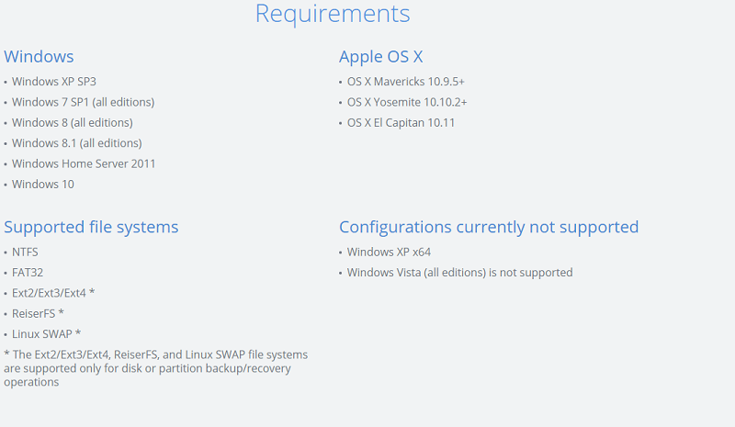Image resolution: width=735 pixels, height=427 pixels.
Task: Click Configurations currently not supported heading
Action: pyautogui.click(x=489, y=228)
